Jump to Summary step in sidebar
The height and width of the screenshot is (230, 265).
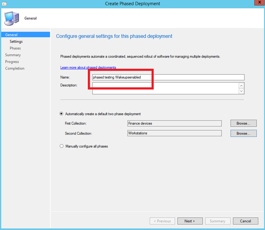pyautogui.click(x=13, y=55)
